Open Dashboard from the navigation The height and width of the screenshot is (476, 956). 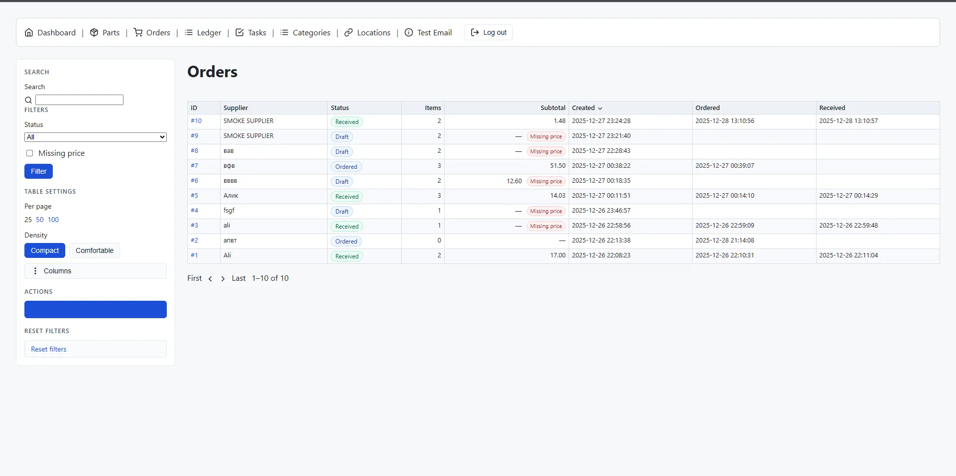[x=50, y=32]
